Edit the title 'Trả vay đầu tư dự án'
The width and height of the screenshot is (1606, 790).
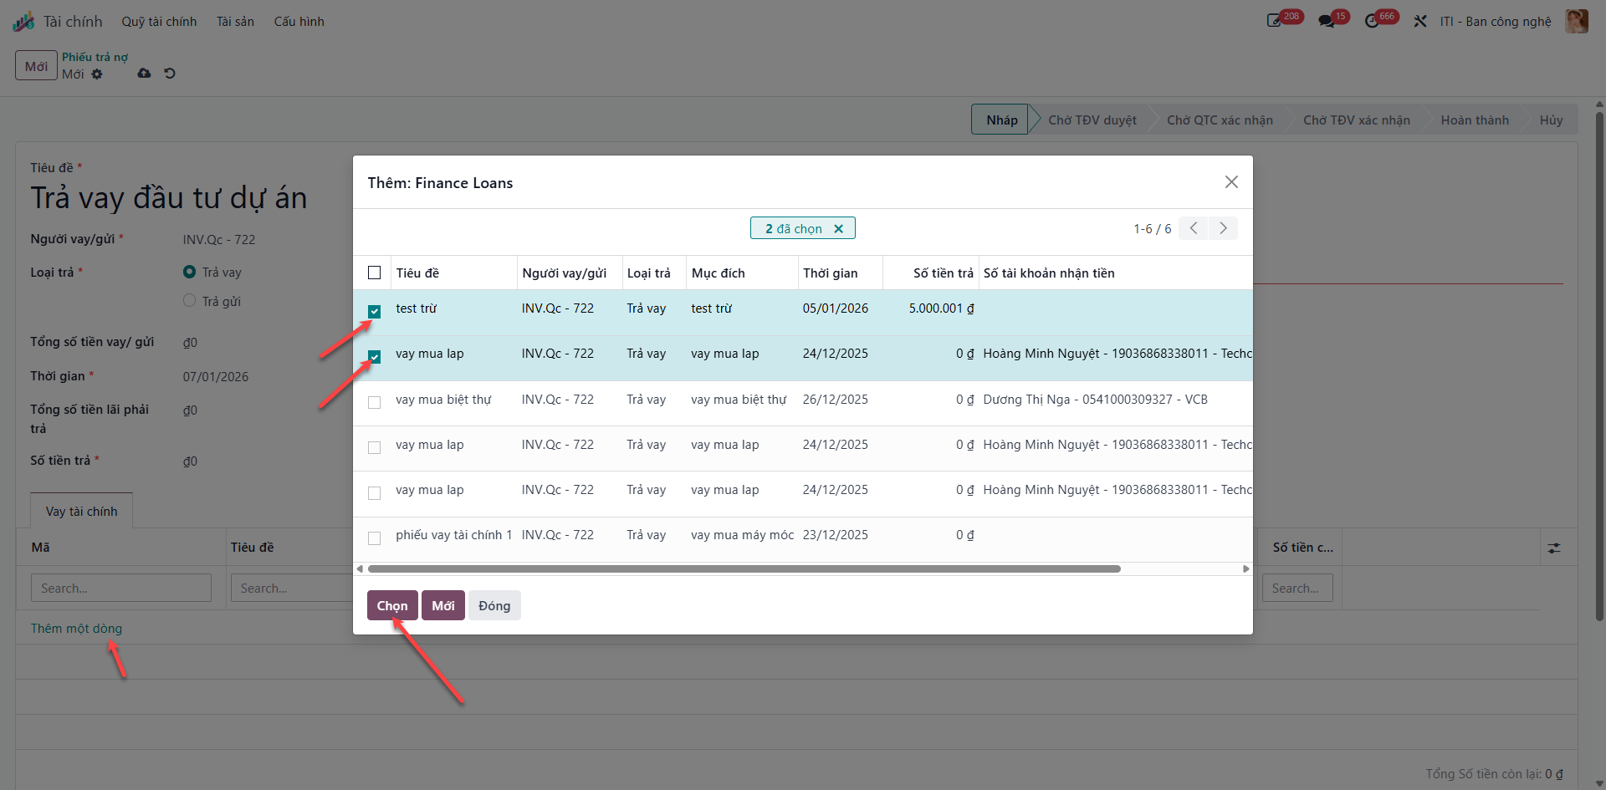[x=169, y=198]
